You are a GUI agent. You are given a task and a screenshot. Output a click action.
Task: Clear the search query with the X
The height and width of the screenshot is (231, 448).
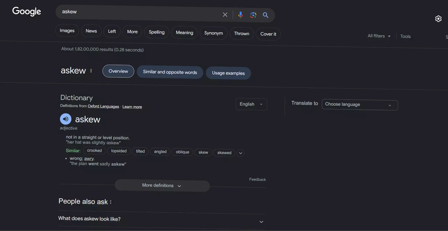pyautogui.click(x=225, y=14)
